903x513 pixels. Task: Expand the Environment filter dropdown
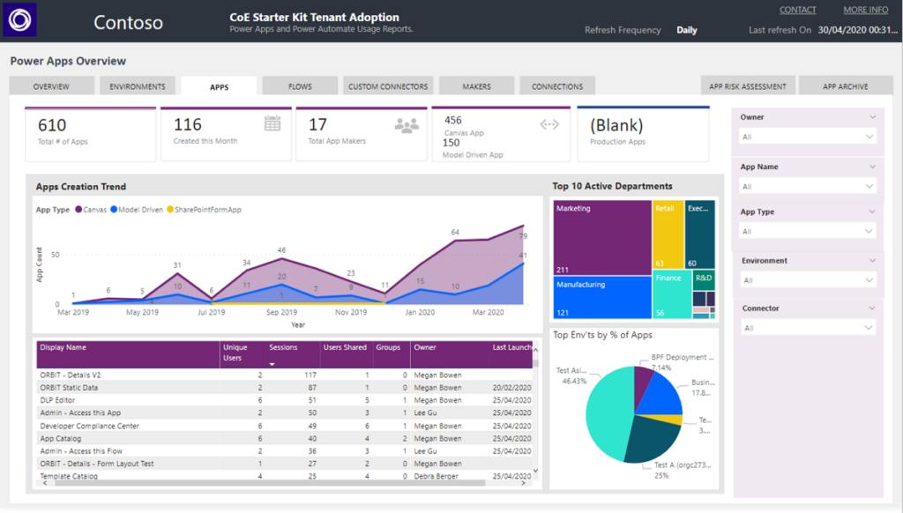click(805, 279)
